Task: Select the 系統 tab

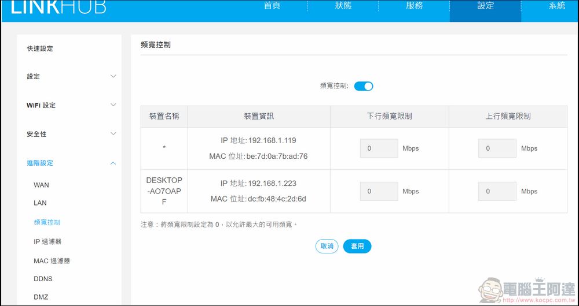Action: coord(556,6)
